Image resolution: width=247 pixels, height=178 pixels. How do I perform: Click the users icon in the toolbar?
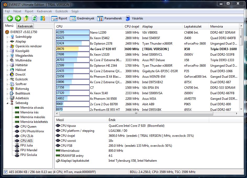pos(42,18)
